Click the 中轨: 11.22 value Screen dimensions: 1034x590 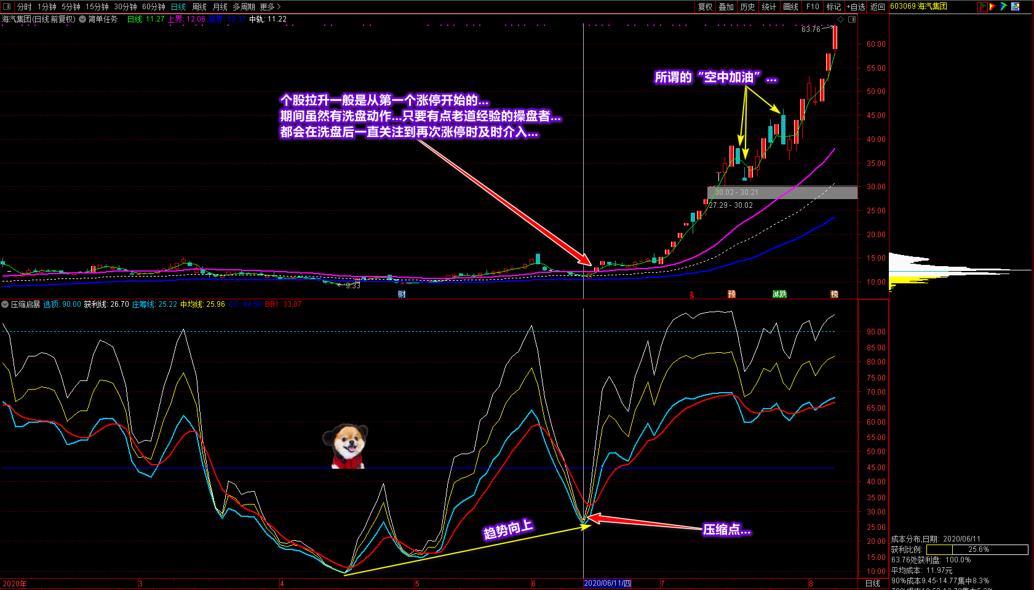268,19
